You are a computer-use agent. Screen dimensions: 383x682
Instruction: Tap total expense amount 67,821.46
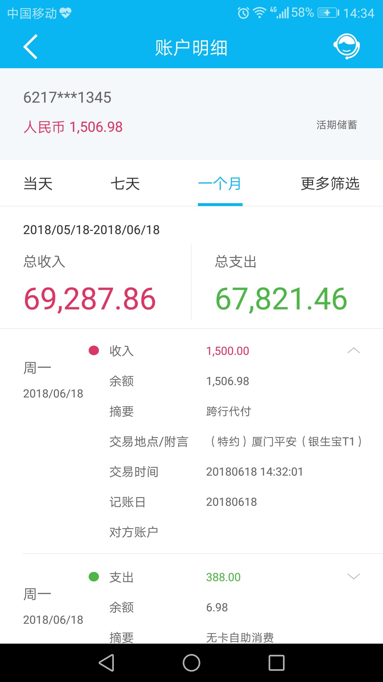pyautogui.click(x=281, y=299)
